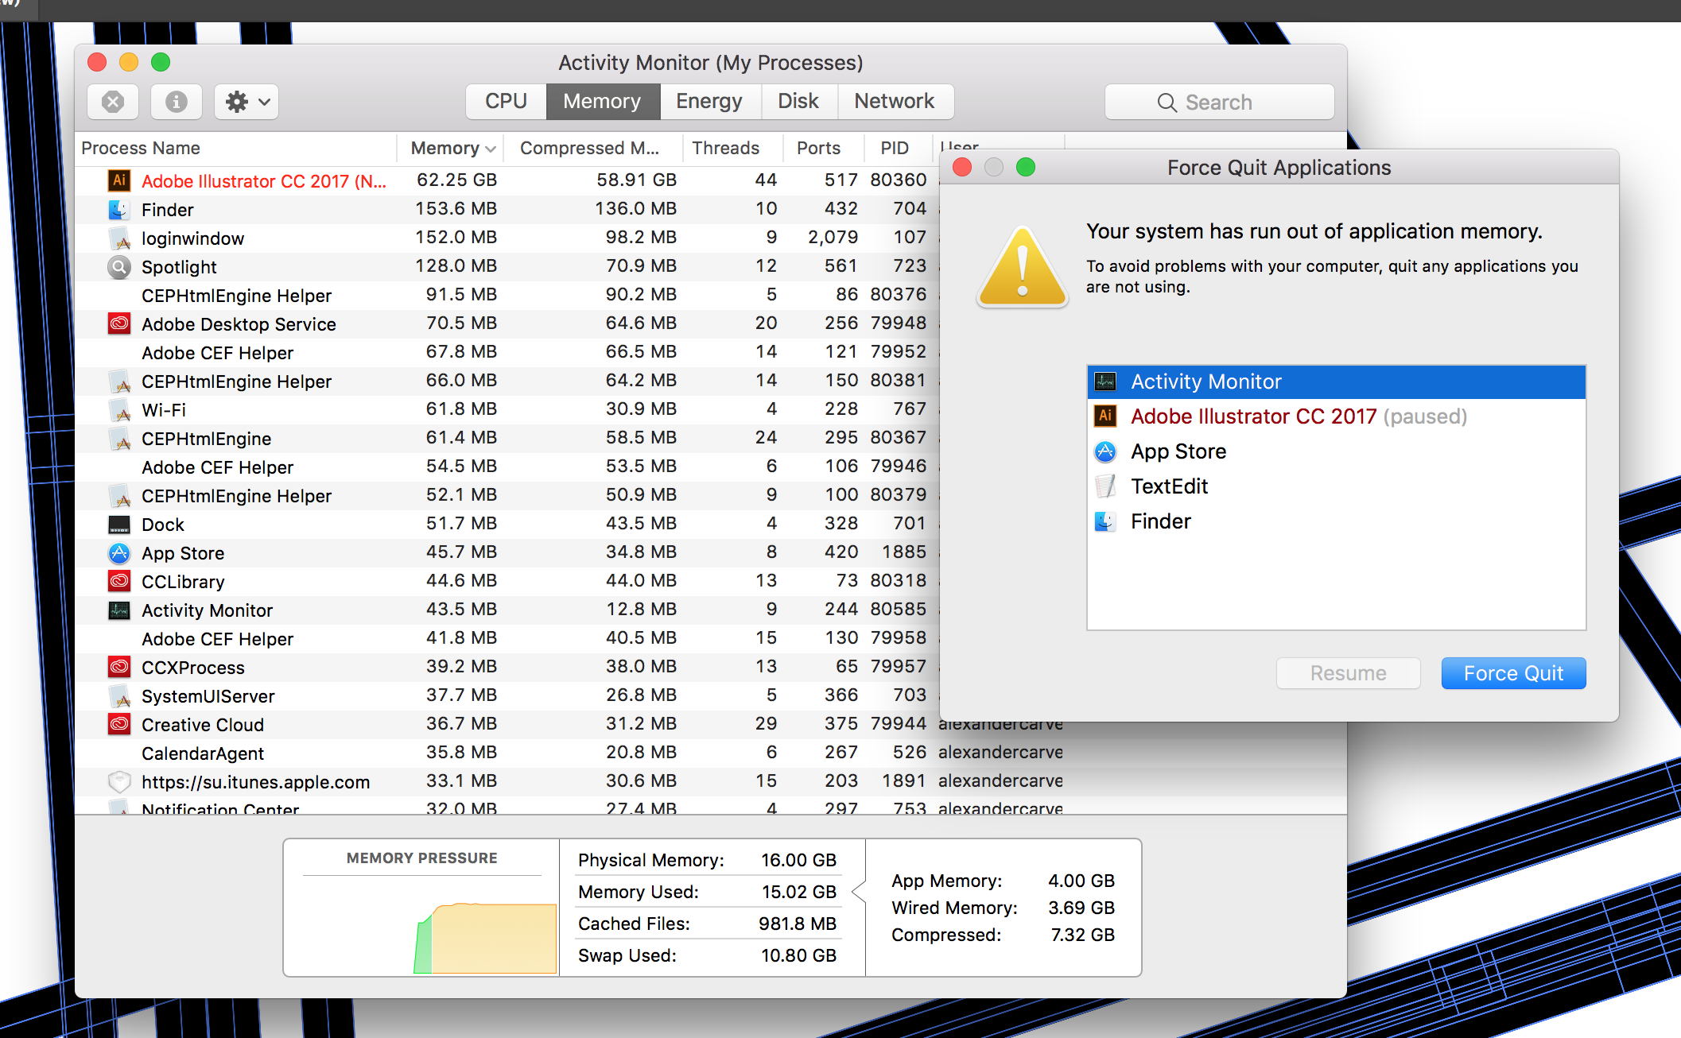Click the Activity Monitor icon in process list
The height and width of the screenshot is (1038, 1681).
(119, 610)
